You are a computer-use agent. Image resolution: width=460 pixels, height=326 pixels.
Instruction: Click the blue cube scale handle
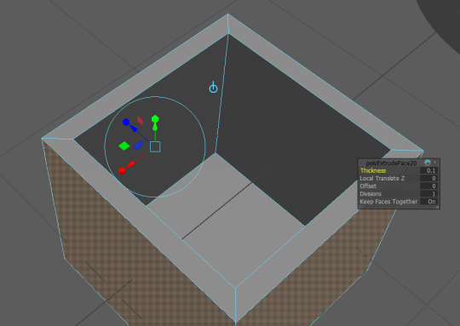(x=126, y=122)
